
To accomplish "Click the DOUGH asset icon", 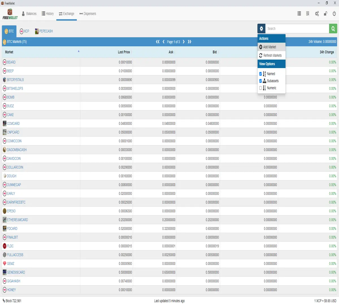I will (5, 176).
